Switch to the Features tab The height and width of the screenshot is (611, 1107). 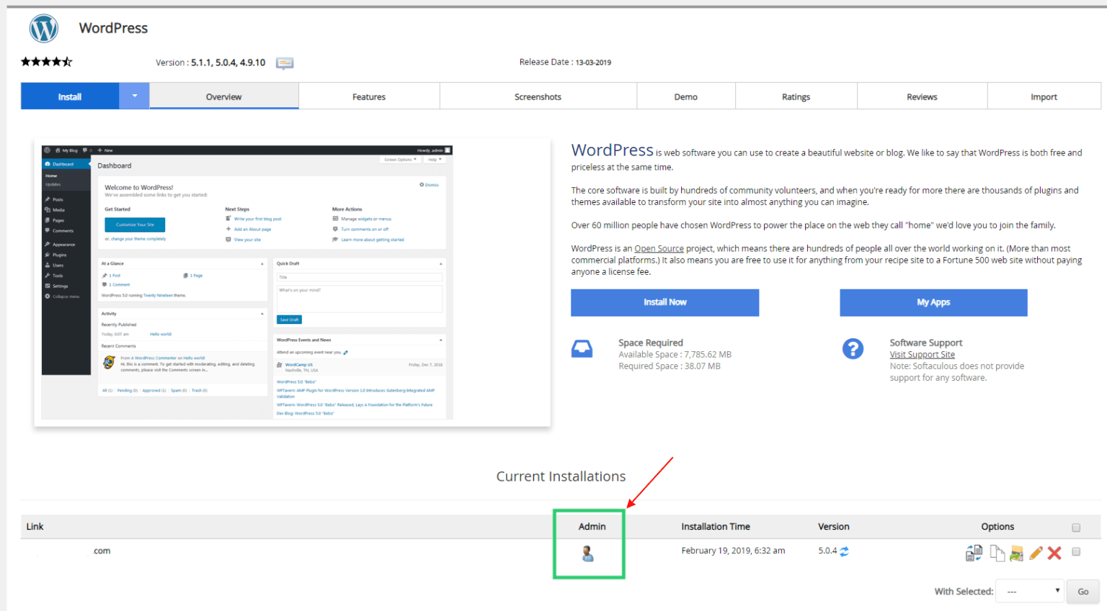pyautogui.click(x=368, y=96)
